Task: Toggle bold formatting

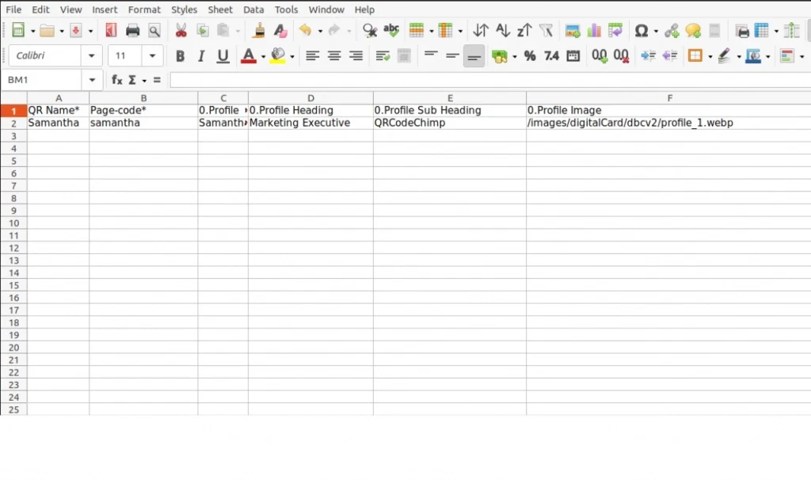Action: [180, 56]
